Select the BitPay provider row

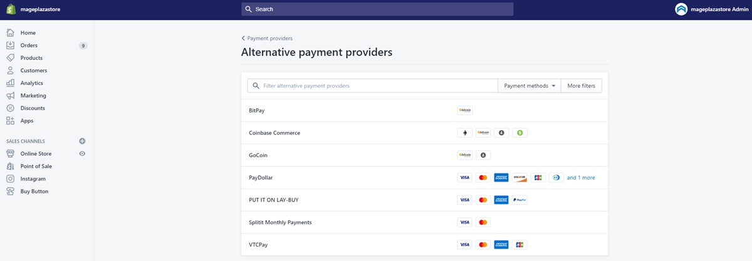pyautogui.click(x=425, y=110)
